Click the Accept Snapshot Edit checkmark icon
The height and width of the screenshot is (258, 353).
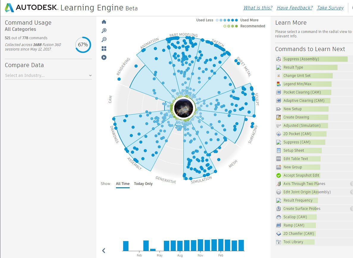(278, 175)
